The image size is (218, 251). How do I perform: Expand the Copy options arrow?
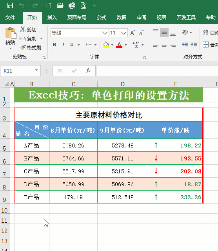(x=41, y=38)
